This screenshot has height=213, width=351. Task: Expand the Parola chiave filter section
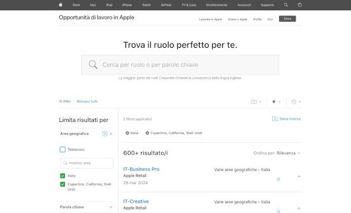pos(111,207)
